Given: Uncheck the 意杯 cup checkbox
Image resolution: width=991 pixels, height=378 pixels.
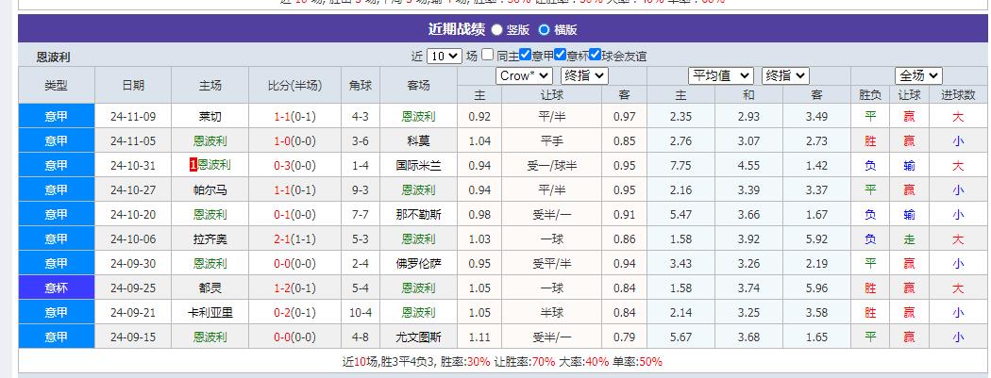Looking at the screenshot, I should pos(561,55).
